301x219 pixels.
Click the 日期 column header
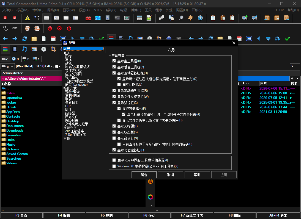pyautogui.click(x=275, y=84)
